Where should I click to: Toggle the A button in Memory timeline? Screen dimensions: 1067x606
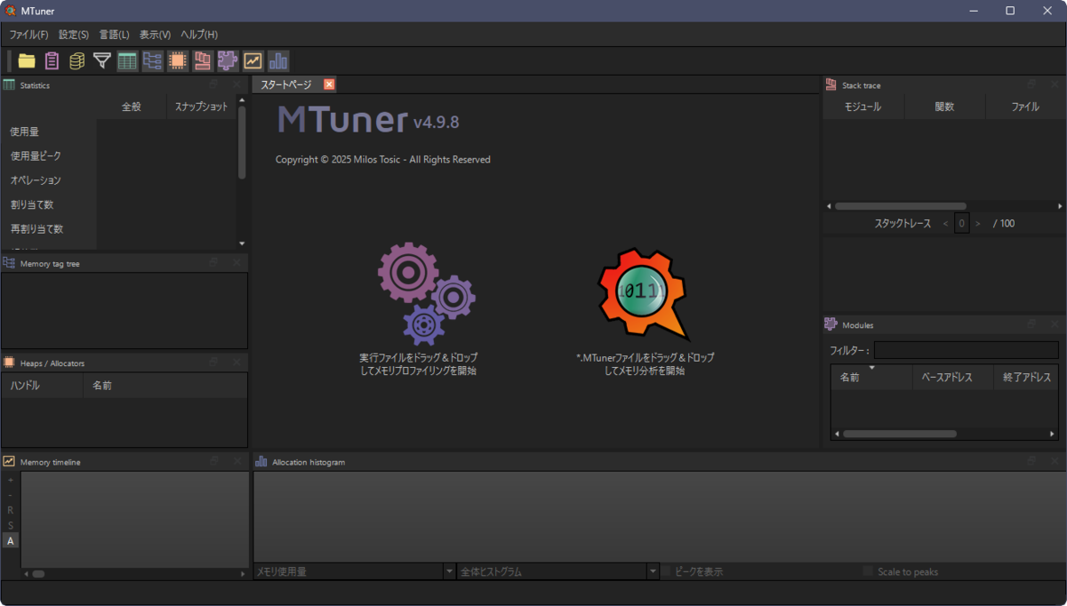tap(11, 540)
